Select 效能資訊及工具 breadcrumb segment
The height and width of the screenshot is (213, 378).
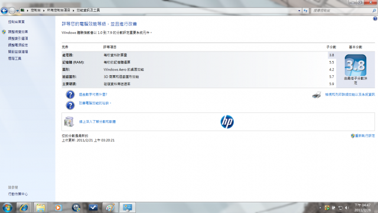(x=88, y=11)
